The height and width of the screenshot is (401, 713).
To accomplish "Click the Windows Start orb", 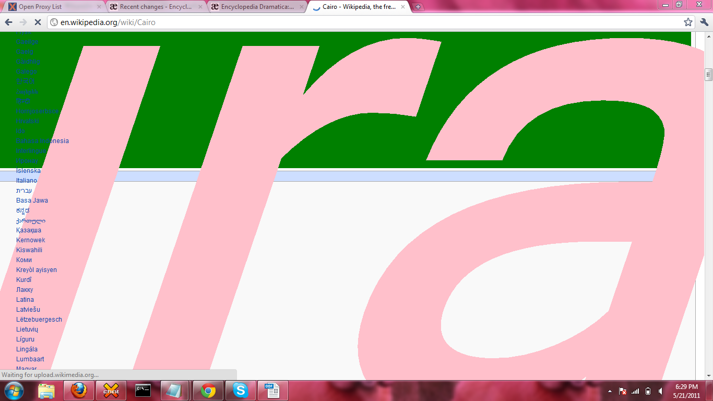I will [x=14, y=391].
